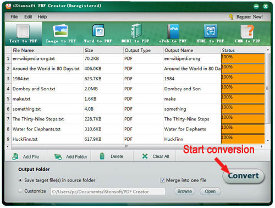275x208 pixels.
Task: Select the Text to PDF mode icon
Action: click(x=23, y=31)
